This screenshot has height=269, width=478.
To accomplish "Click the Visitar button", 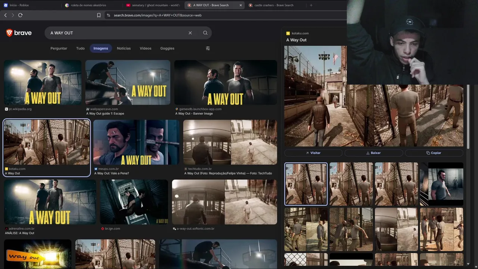I will [x=313, y=153].
